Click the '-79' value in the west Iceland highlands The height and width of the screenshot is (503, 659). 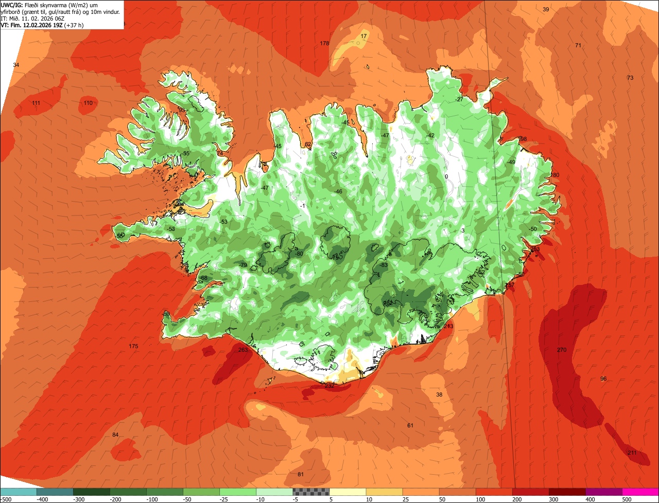243,265
